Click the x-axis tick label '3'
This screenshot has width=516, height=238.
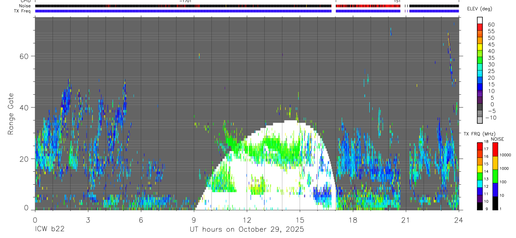point(88,220)
